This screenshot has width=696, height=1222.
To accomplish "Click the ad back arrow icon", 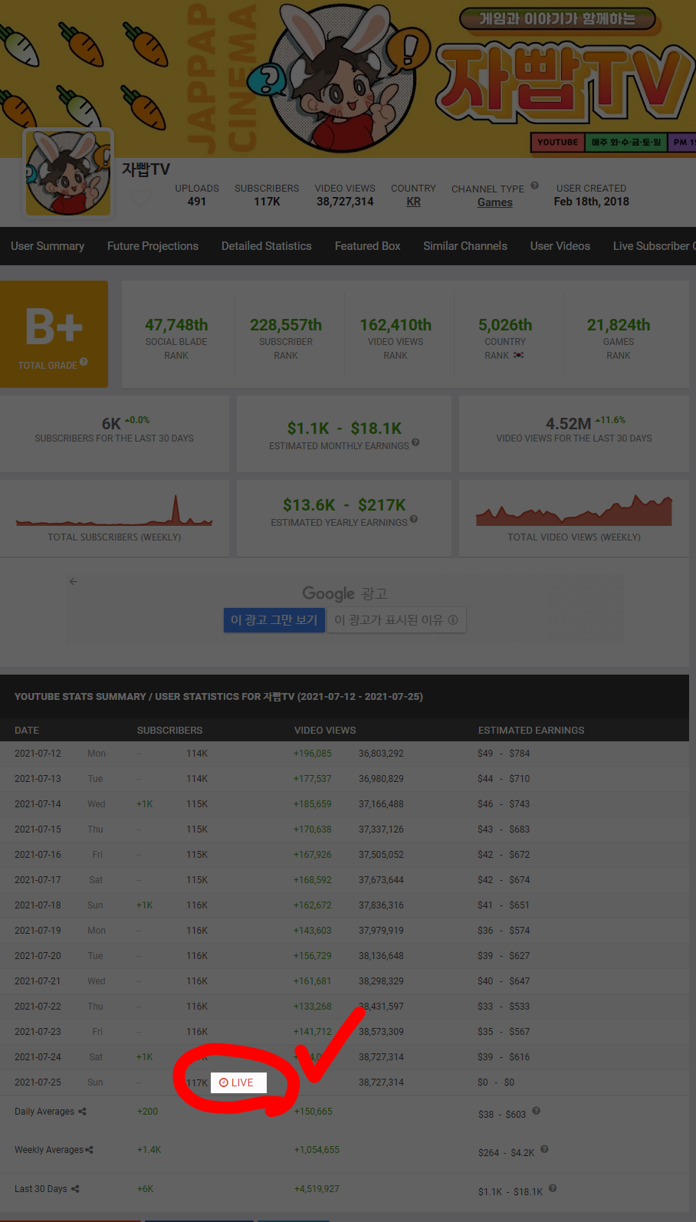I will pos(74,581).
